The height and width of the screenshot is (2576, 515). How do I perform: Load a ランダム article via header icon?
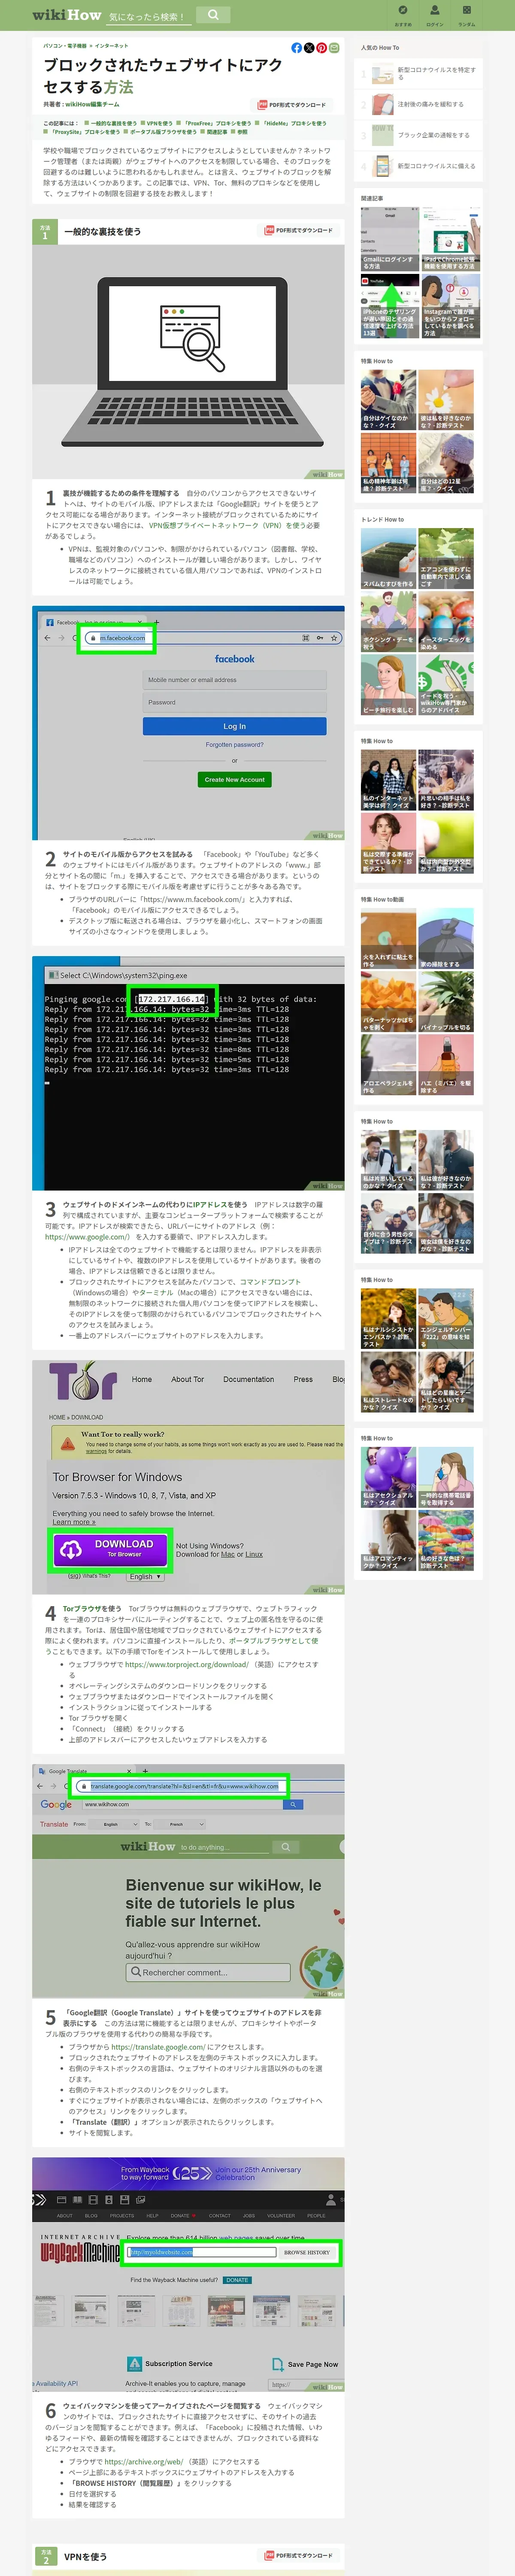[x=467, y=14]
